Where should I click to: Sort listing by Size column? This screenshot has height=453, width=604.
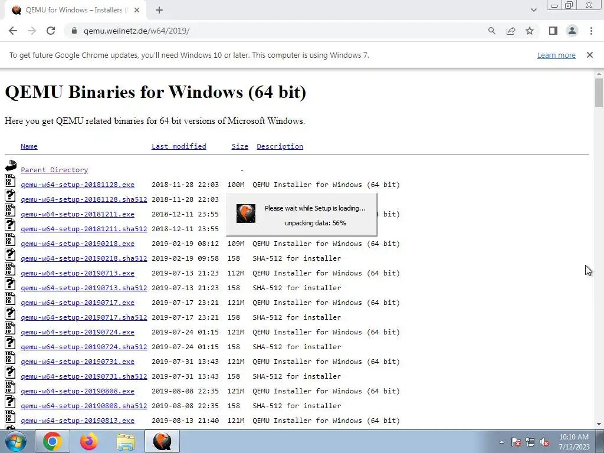(239, 146)
